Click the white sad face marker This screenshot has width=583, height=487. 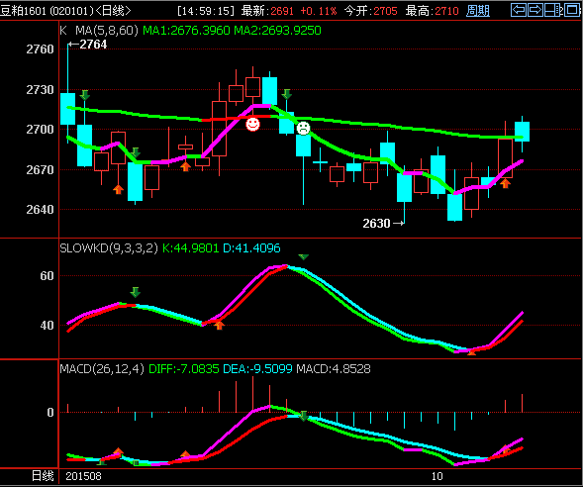pos(303,129)
